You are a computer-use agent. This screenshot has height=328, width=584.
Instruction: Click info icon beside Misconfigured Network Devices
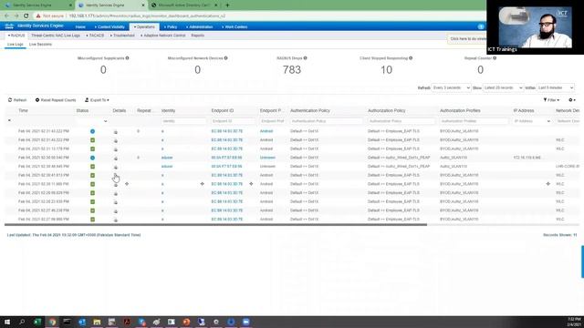point(226,58)
